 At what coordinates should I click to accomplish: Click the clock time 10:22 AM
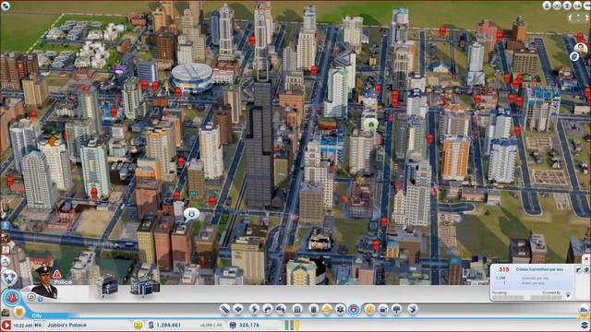(x=22, y=326)
